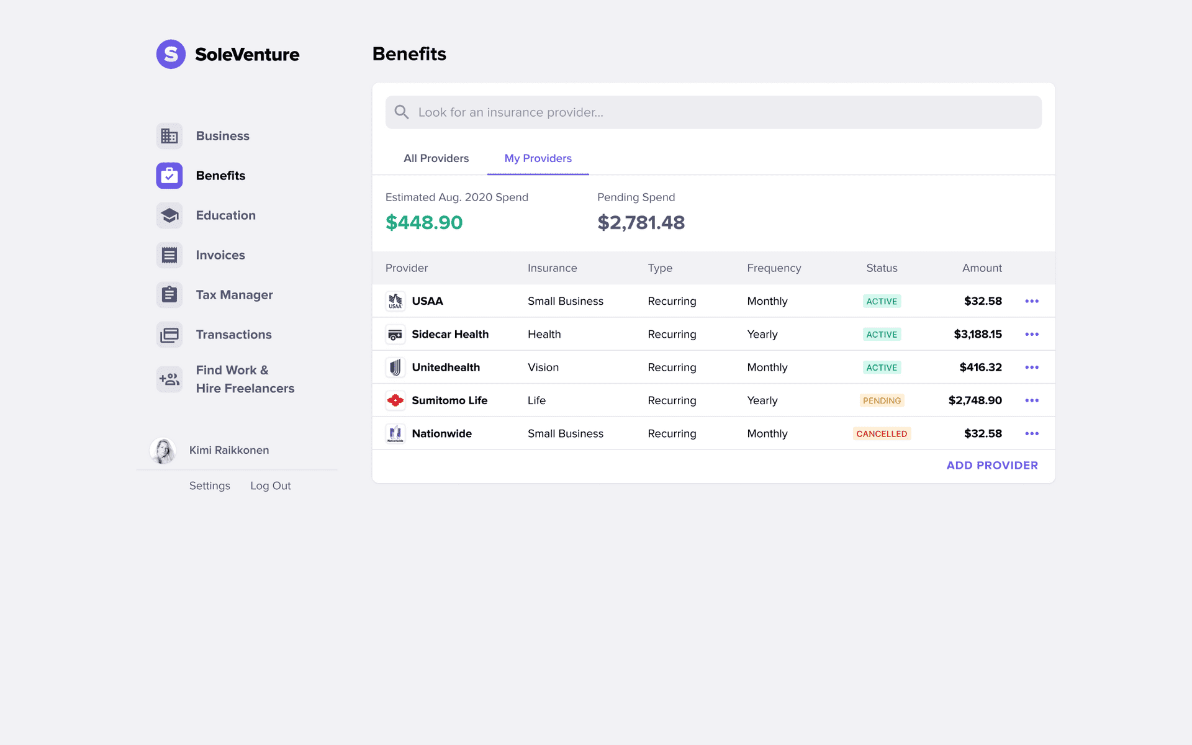
Task: Click ADD PROVIDER button
Action: (x=992, y=464)
